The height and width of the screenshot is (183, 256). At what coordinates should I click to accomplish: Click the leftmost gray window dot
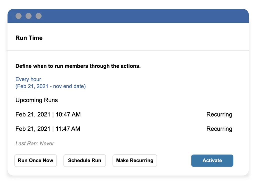18,16
